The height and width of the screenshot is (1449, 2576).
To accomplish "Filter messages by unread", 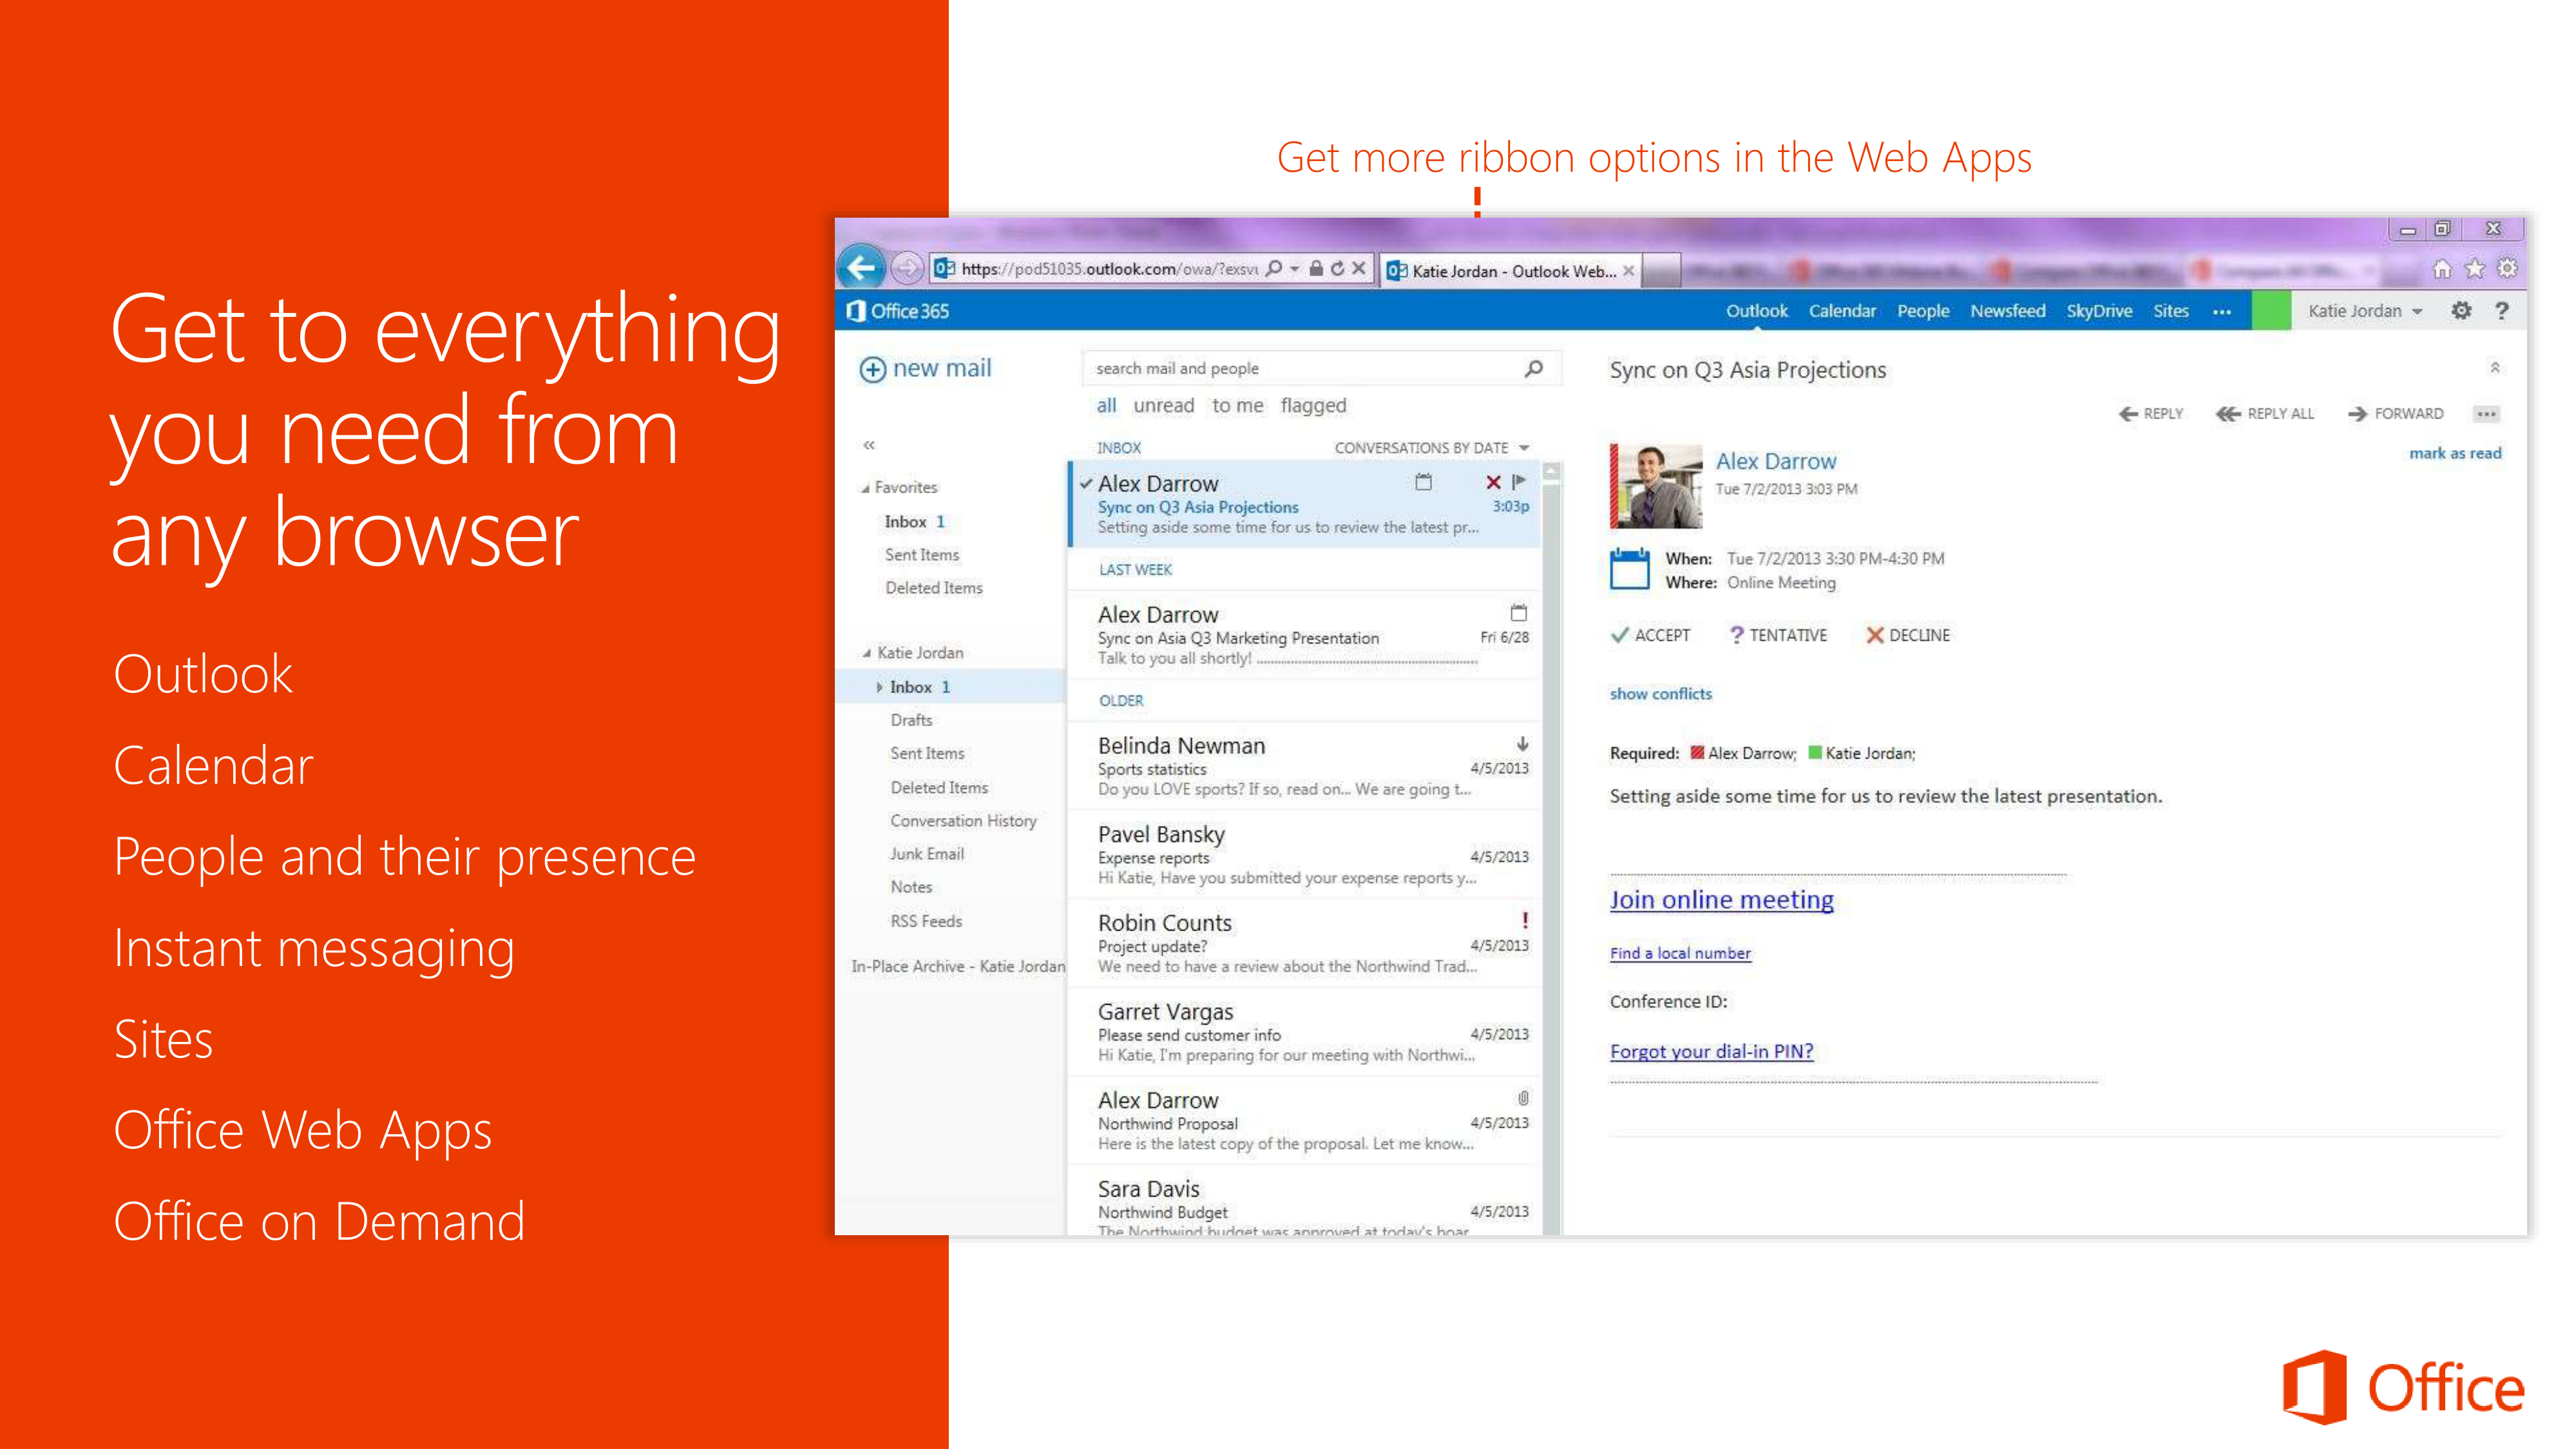I will [x=1163, y=405].
